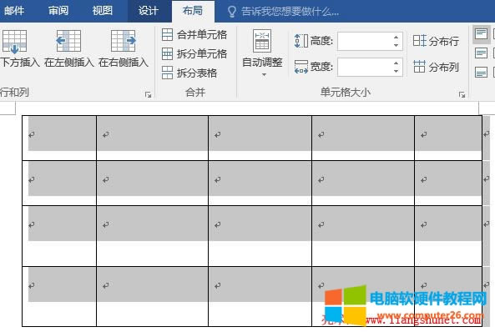
Task: Click the third cell of second table row
Action: click(x=260, y=183)
